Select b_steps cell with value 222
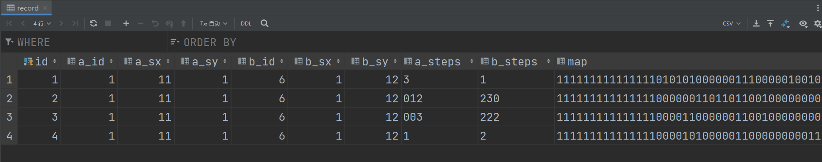822x162 pixels. (x=516, y=117)
